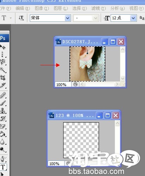This screenshot has width=145, height=176.
Task: Click the transparent canvas in 123 window
Action: pos(81,140)
